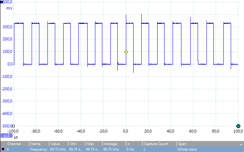Select the Value column header
Image resolution: width=244 pixels, height=152 pixels.
point(55,144)
